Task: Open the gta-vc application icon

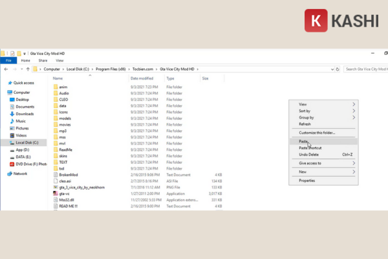Action: (55, 193)
